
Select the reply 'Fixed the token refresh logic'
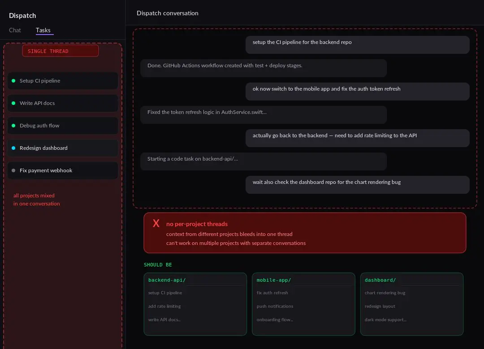(x=264, y=115)
